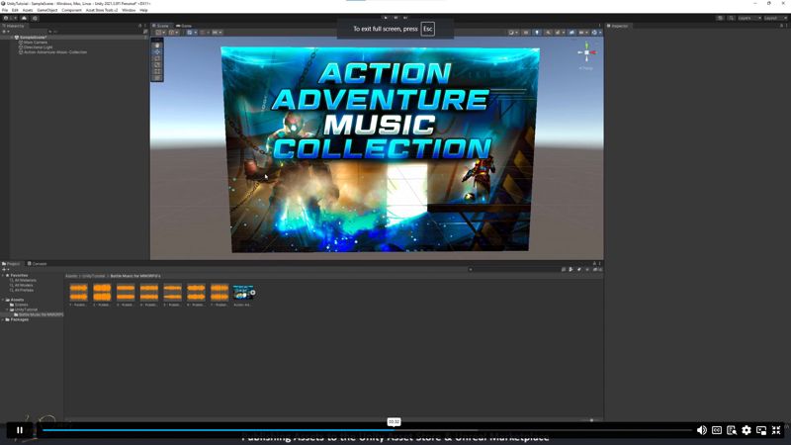791x445 pixels.
Task: Open the Console tab
Action: pyautogui.click(x=37, y=264)
